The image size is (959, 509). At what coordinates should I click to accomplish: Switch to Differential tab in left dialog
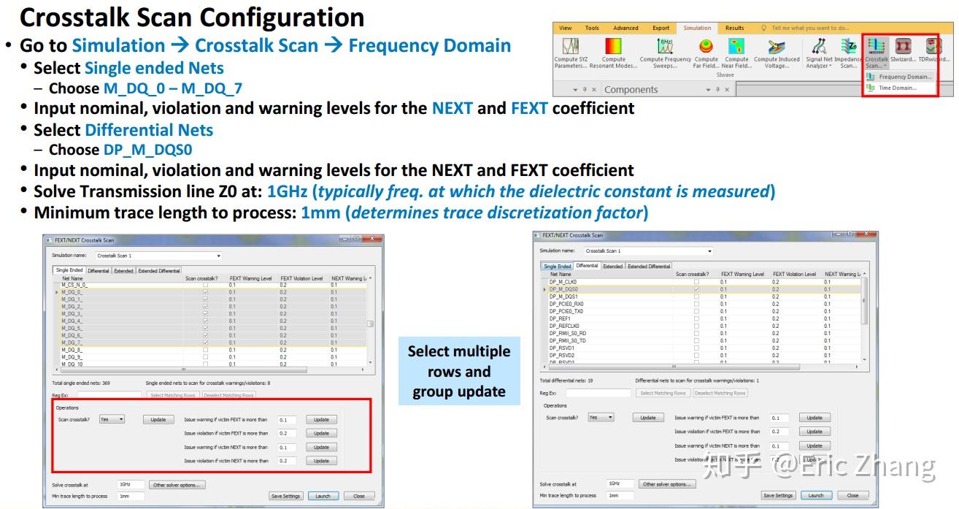(x=99, y=271)
